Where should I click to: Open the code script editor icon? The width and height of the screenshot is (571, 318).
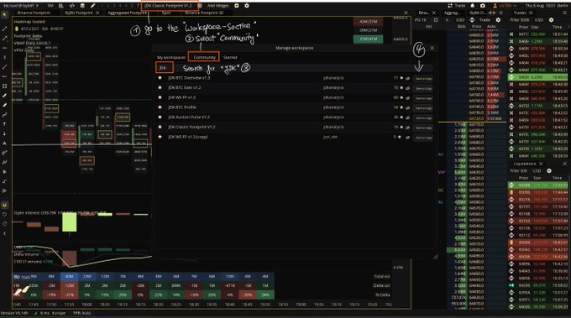click(71, 6)
